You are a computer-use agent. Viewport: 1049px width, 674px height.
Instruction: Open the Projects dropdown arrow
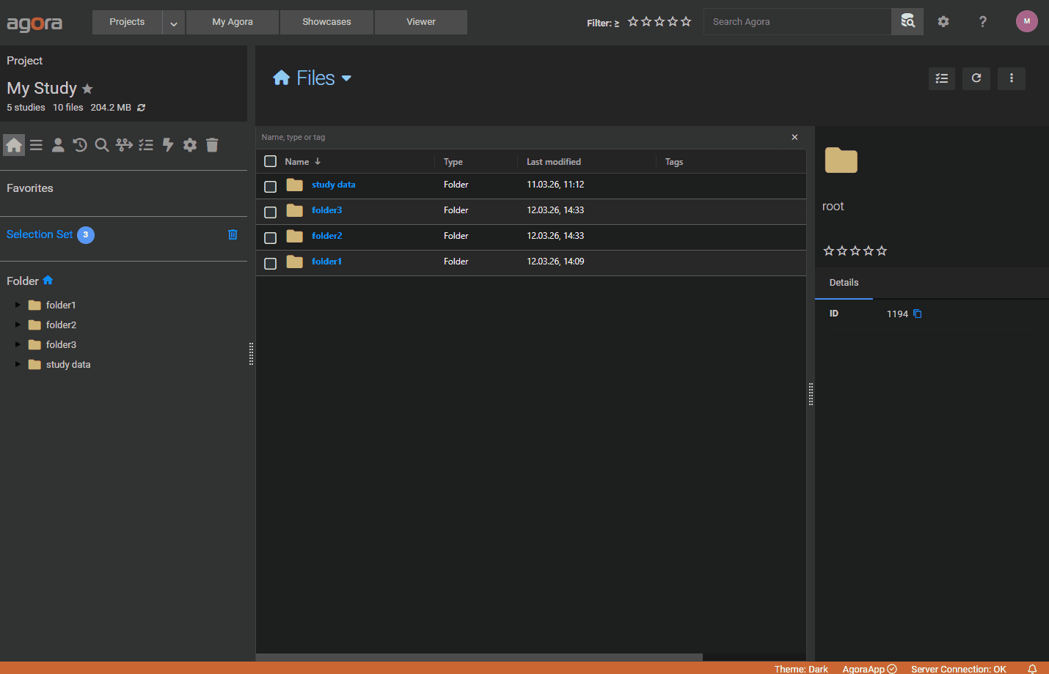(174, 23)
